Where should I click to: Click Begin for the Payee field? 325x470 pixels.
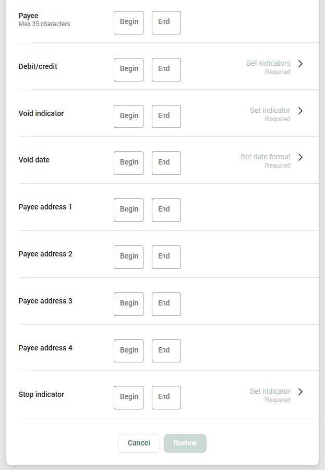[x=128, y=22]
